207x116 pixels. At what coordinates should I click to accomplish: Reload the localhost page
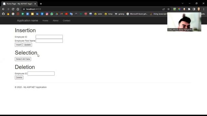click(x=13, y=9)
